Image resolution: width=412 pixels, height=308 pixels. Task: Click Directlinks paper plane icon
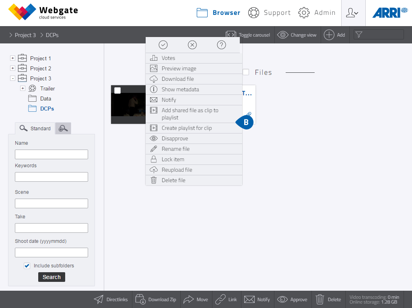click(99, 299)
